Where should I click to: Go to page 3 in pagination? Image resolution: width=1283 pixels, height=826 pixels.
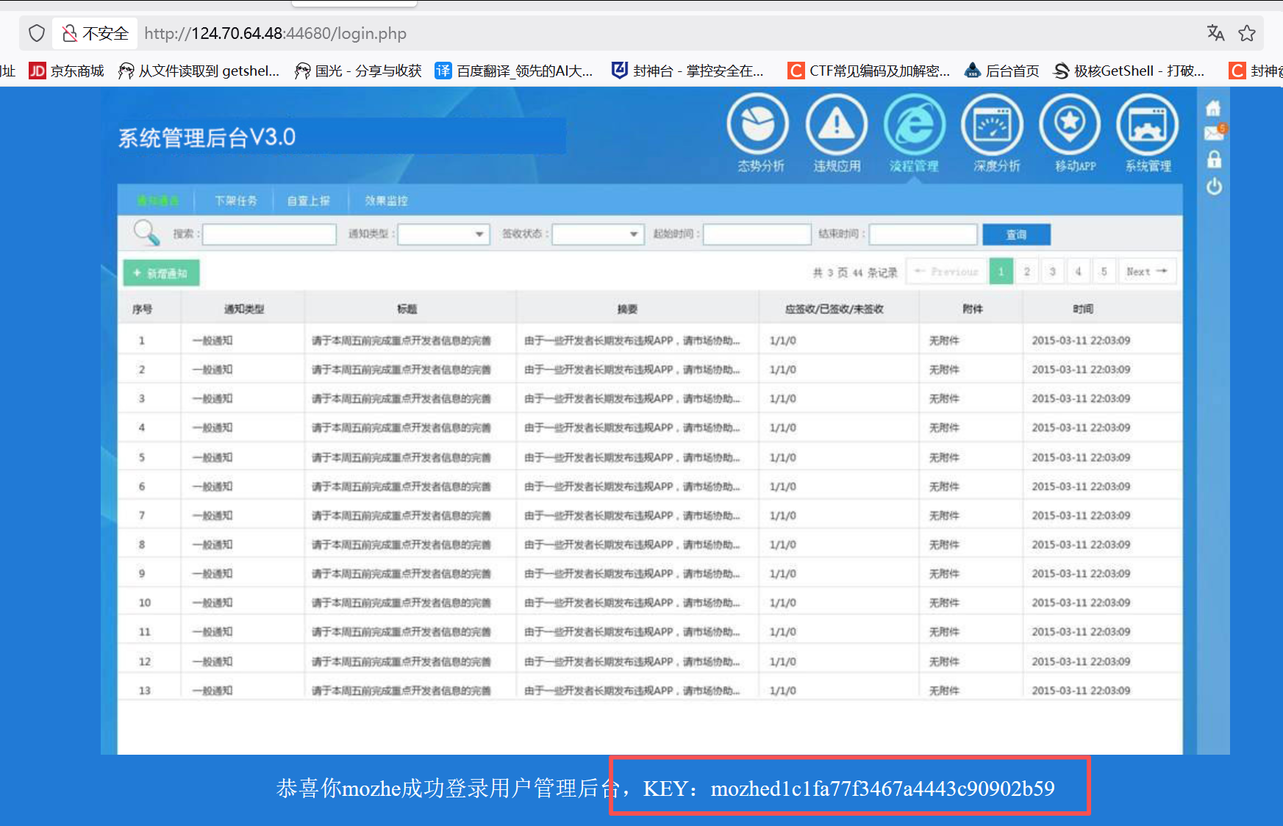[1053, 271]
